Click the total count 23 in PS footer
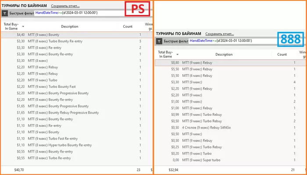The image size is (307, 175). pyautogui.click(x=139, y=170)
